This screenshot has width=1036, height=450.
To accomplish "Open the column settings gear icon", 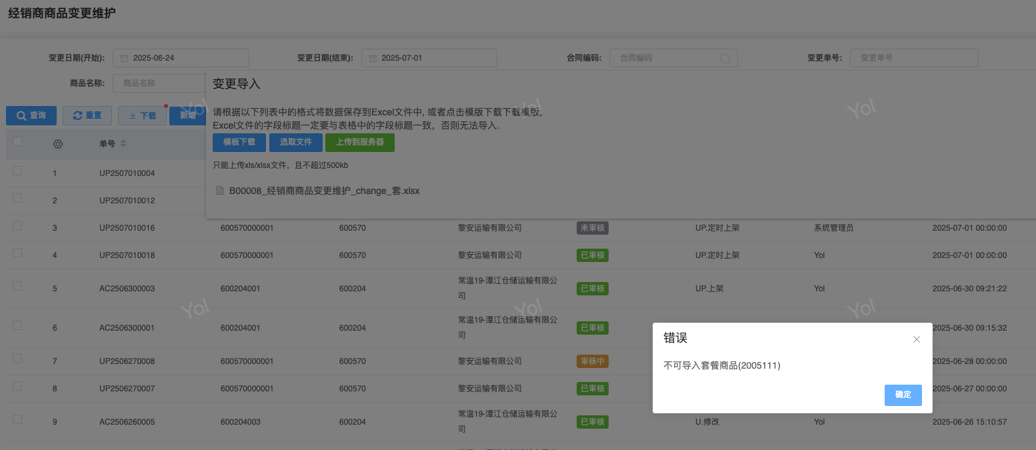I will 58,144.
